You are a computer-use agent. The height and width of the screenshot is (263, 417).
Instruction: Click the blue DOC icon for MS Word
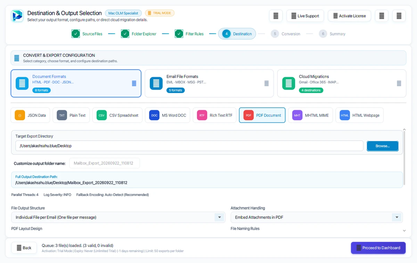click(x=154, y=115)
